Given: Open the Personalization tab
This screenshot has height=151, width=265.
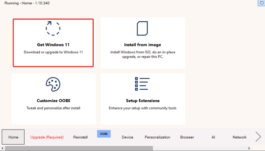Looking at the screenshot, I should click(157, 137).
